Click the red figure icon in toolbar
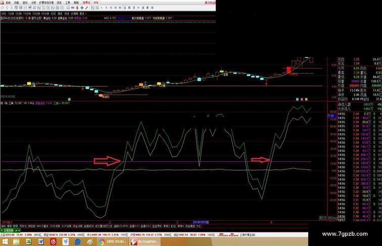 [x=77, y=8]
